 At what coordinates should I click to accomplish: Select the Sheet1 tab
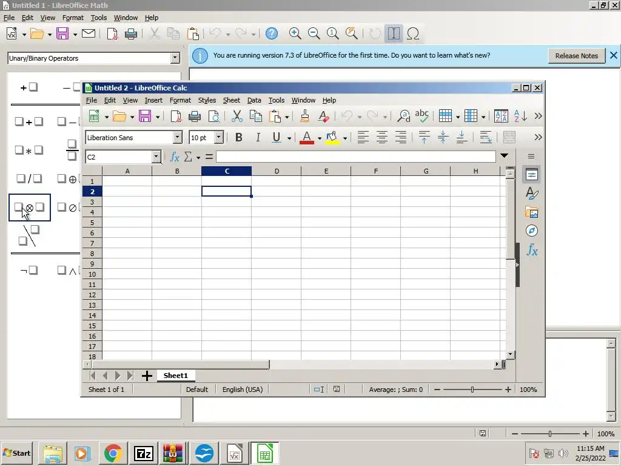pos(175,376)
